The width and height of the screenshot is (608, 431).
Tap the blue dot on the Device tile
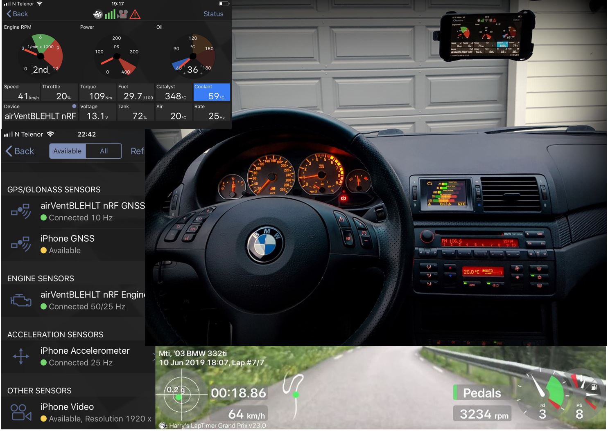coord(74,106)
